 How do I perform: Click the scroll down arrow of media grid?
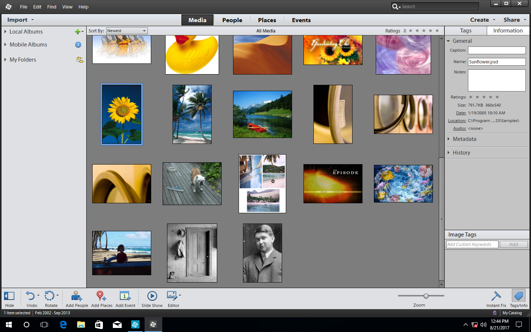[x=441, y=285]
